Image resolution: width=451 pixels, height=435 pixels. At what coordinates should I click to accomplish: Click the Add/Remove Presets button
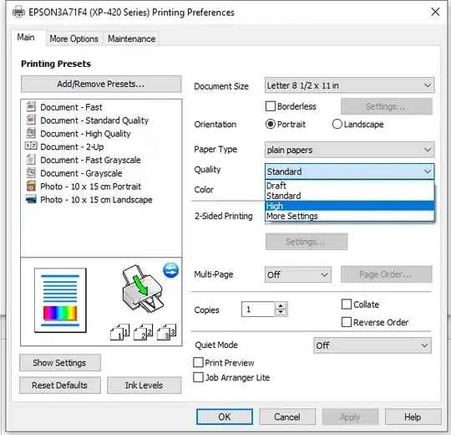click(x=101, y=84)
